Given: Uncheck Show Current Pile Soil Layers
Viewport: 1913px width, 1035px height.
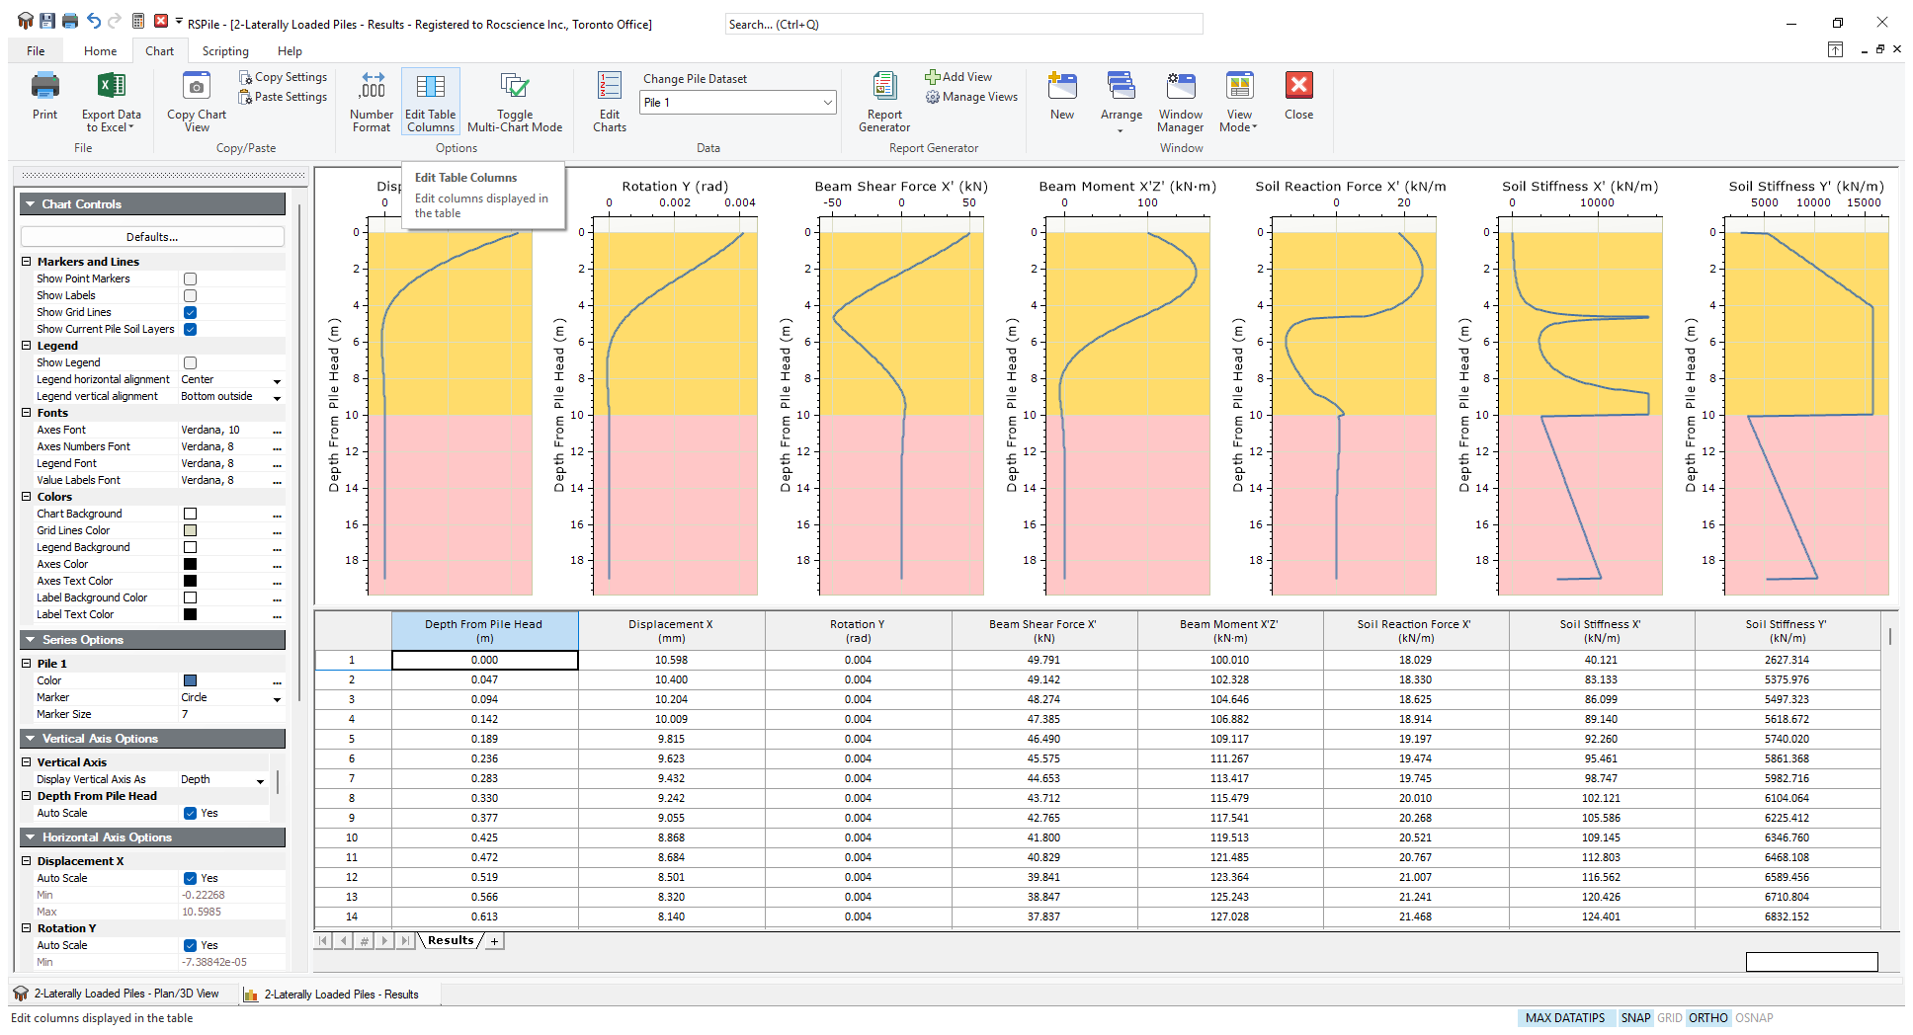Looking at the screenshot, I should coord(191,330).
